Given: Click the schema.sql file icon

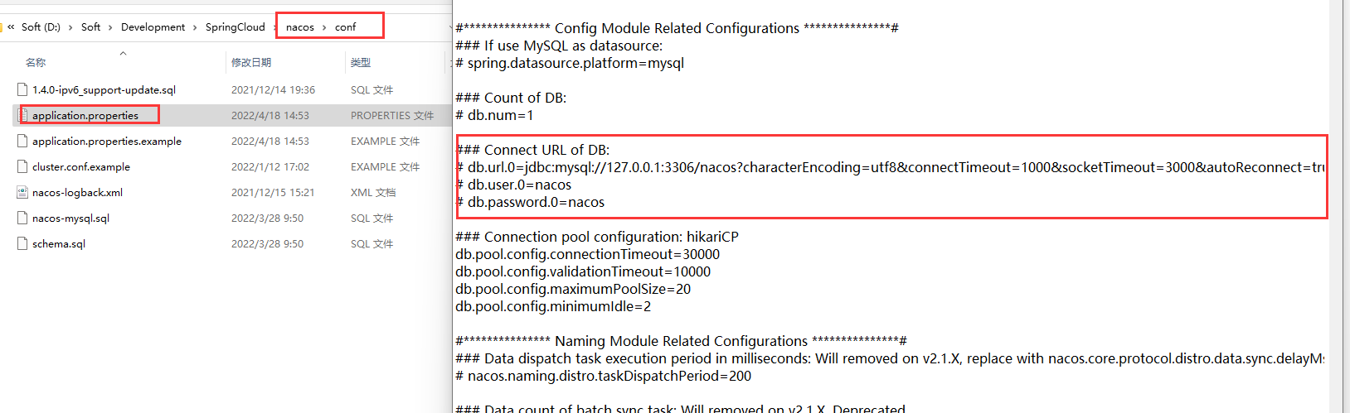Looking at the screenshot, I should point(22,243).
